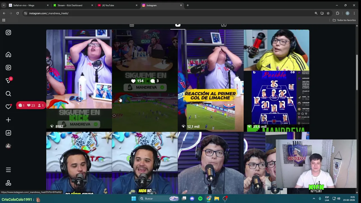Switch to Task View on the taskbar
The height and width of the screenshot is (203, 361).
point(184,198)
